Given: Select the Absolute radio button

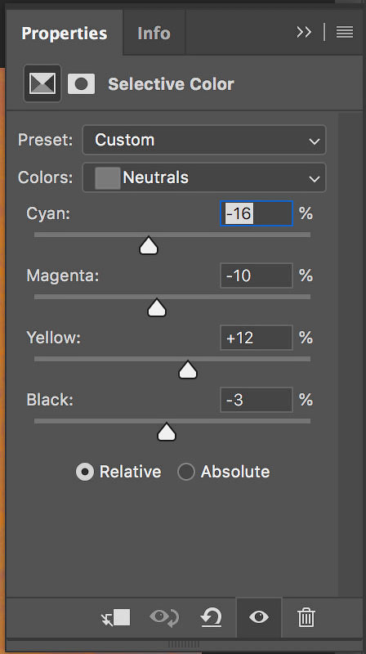Looking at the screenshot, I should coord(186,473).
